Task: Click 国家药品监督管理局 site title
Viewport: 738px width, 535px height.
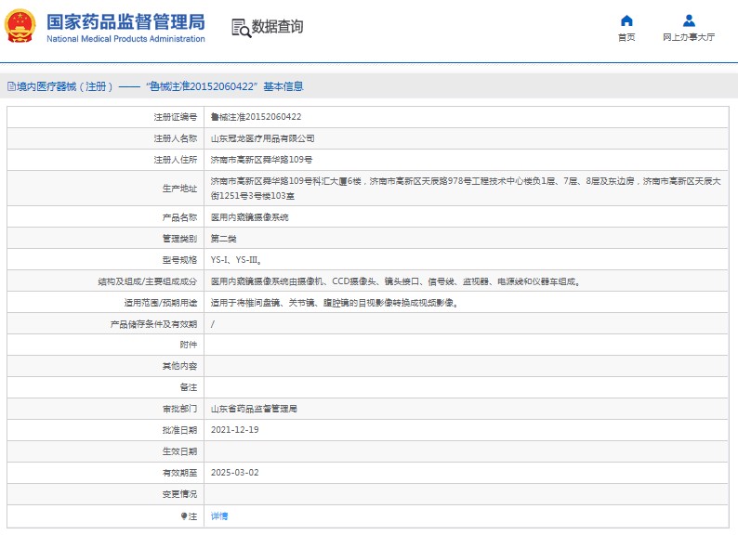Action: (125, 22)
